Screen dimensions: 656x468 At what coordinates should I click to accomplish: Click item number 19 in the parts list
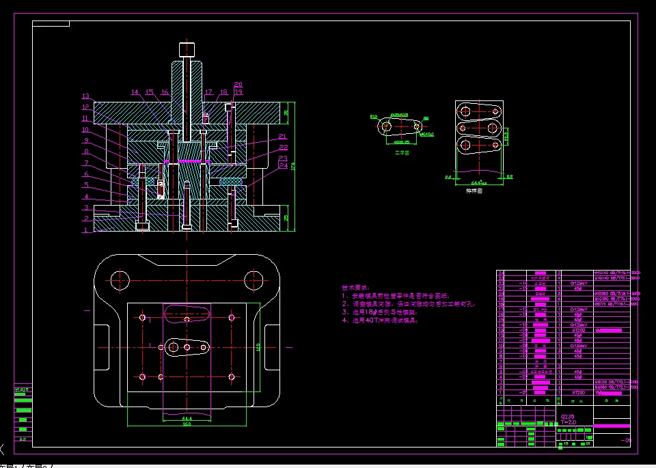(x=501, y=299)
